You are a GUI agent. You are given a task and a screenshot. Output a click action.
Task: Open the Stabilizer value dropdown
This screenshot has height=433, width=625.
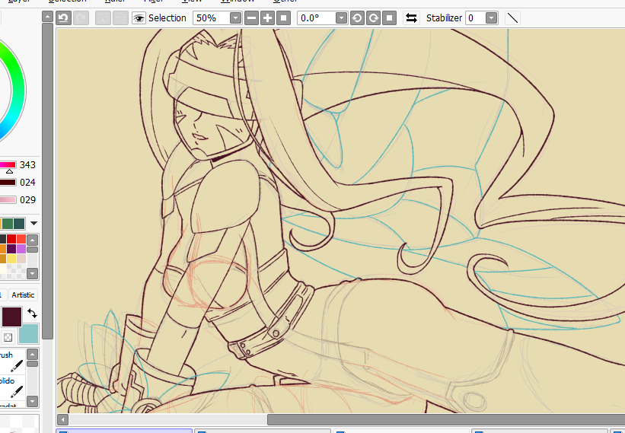click(x=491, y=18)
